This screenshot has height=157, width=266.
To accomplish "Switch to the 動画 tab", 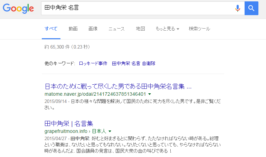I will [73, 29].
